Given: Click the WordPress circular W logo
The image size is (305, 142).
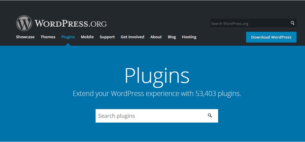Looking at the screenshot, I should [x=24, y=23].
